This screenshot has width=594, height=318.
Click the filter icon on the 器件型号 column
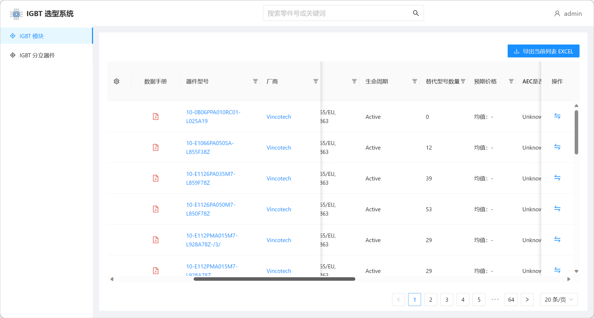click(255, 81)
